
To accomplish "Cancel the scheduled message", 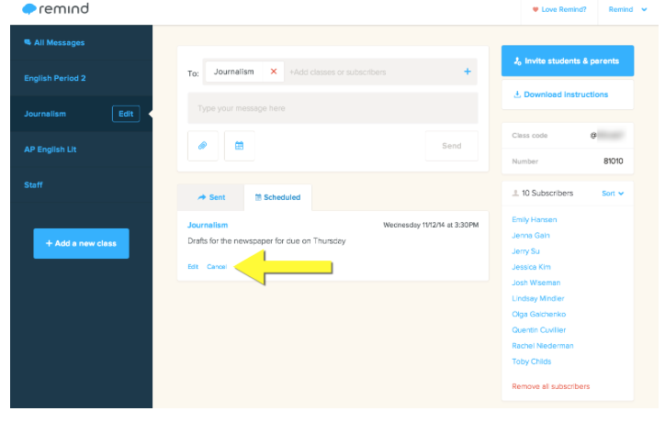I will (x=217, y=267).
